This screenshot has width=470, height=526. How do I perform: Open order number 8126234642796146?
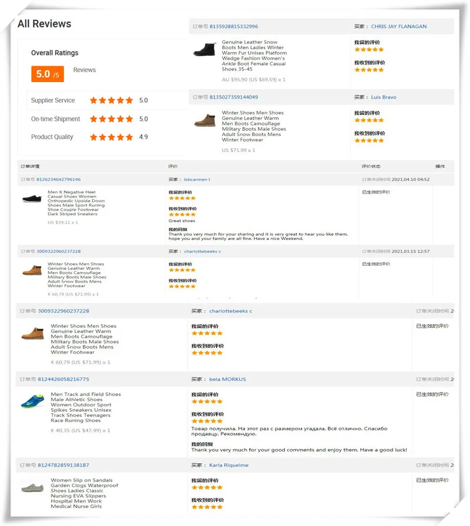coord(59,179)
